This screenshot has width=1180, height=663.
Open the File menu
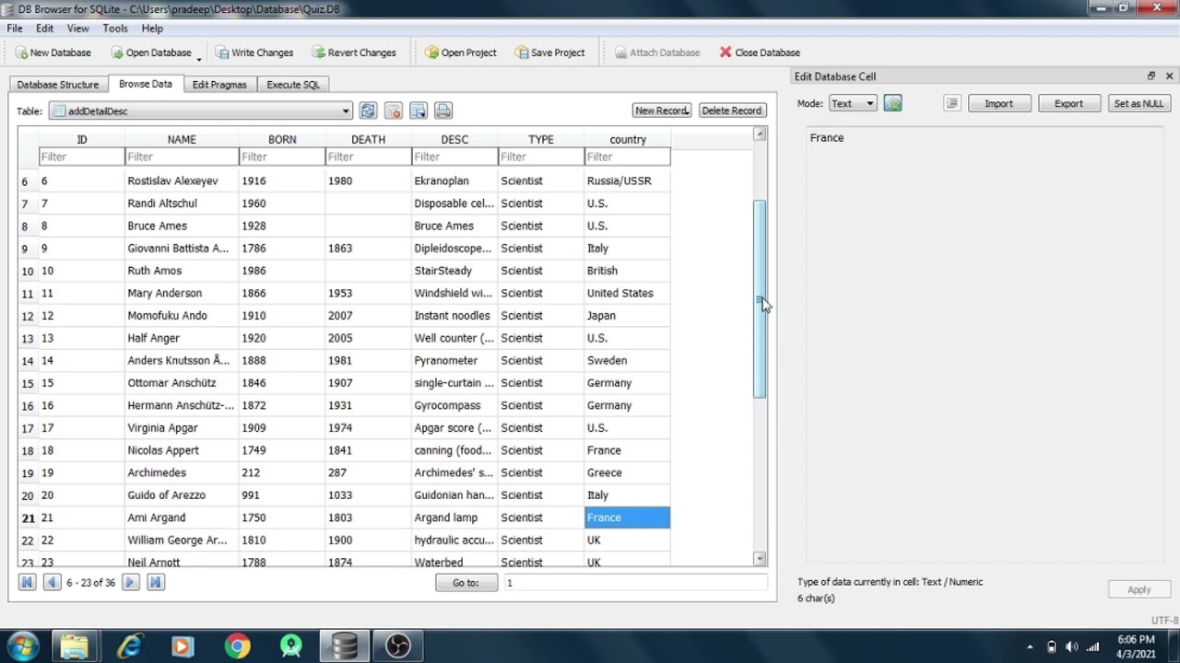15,29
